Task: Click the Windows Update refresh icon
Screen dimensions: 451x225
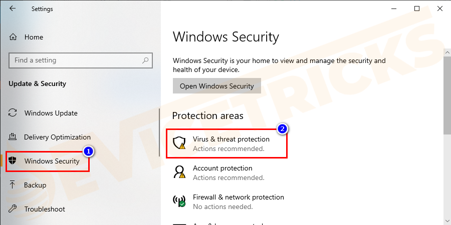Action: [14, 113]
